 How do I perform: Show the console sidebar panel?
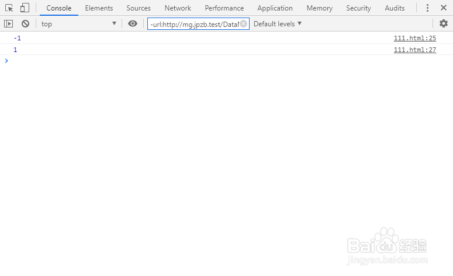point(8,24)
